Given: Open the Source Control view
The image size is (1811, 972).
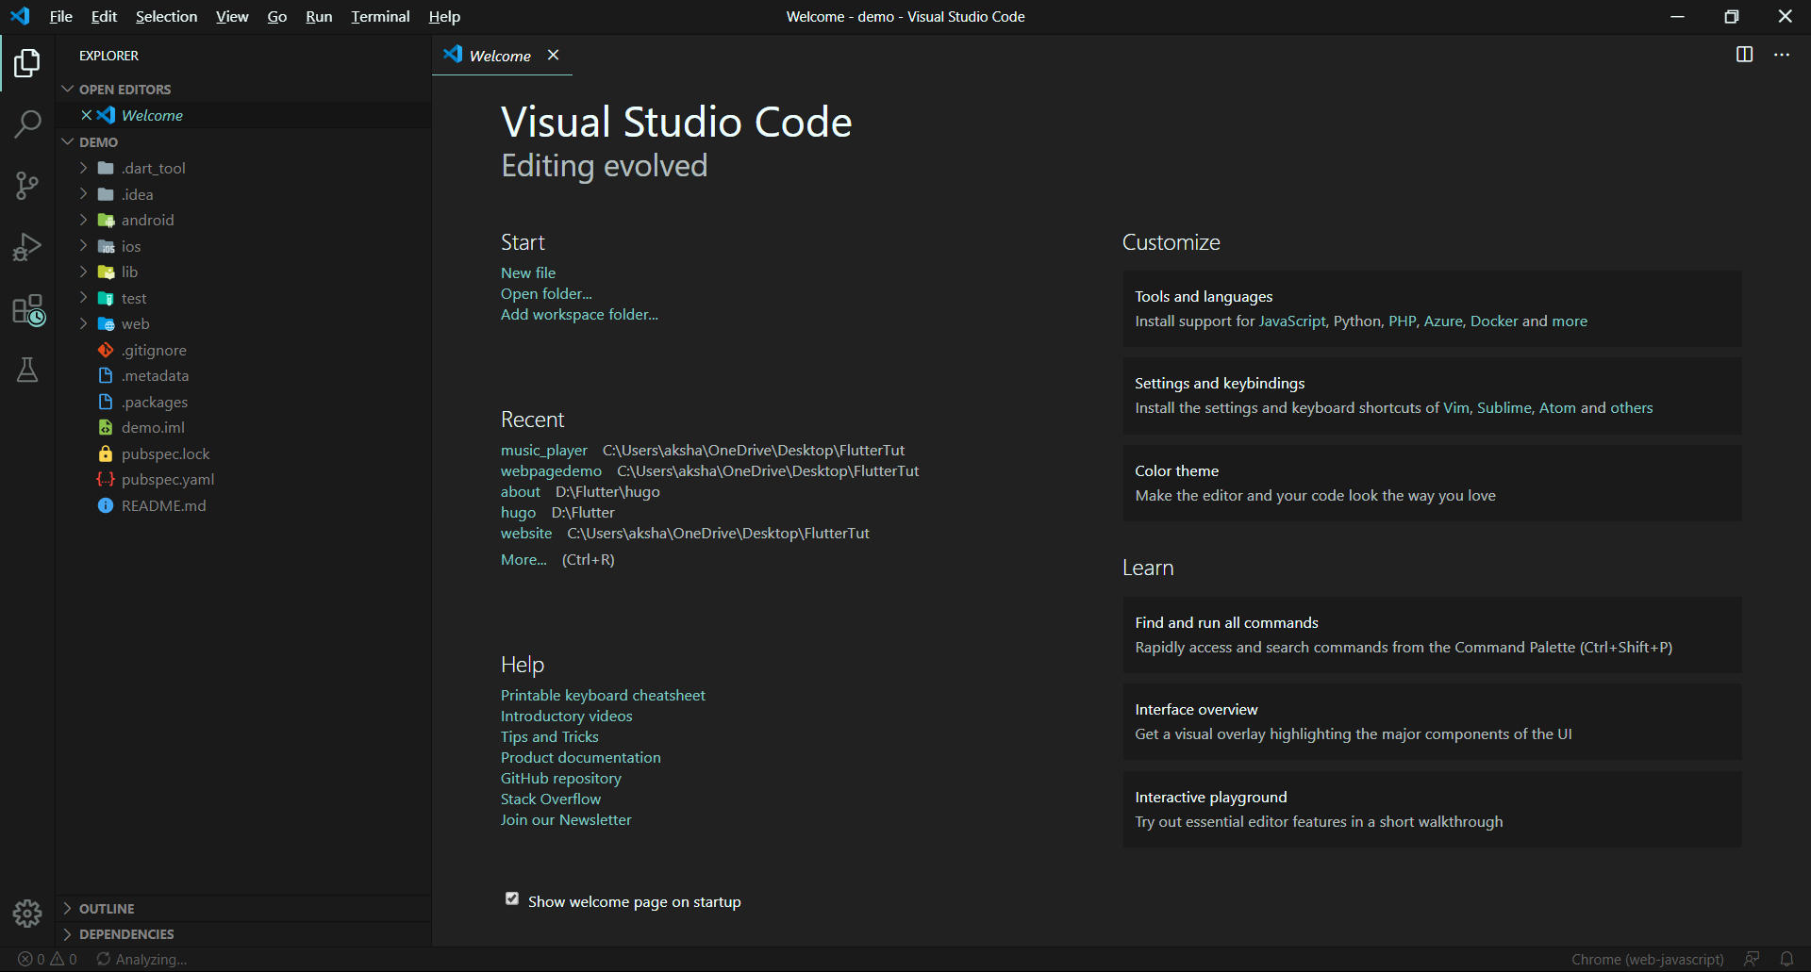Looking at the screenshot, I should tap(27, 186).
